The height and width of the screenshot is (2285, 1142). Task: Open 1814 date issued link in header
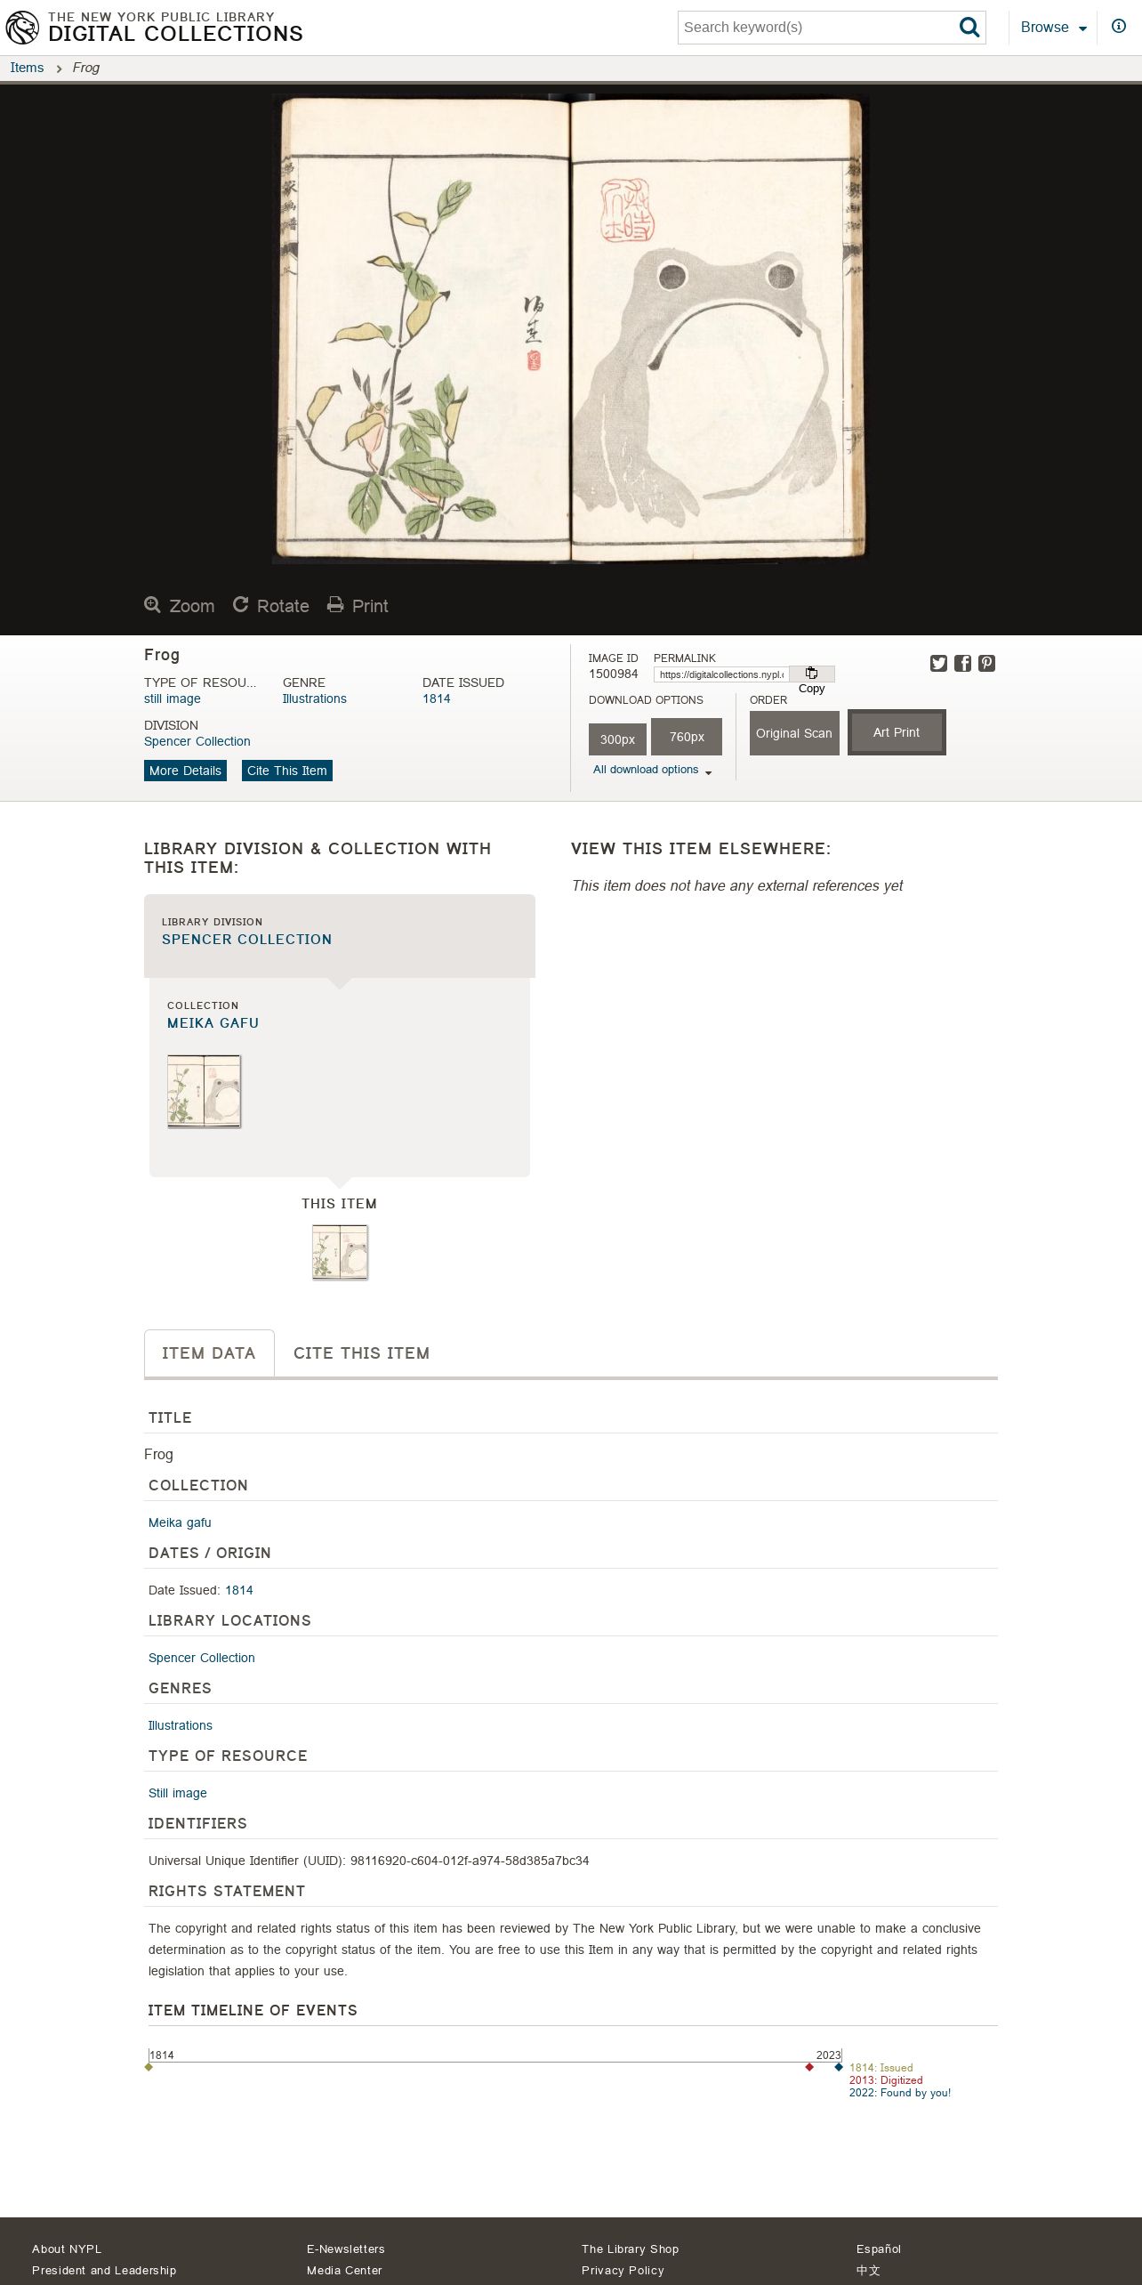[x=437, y=698]
